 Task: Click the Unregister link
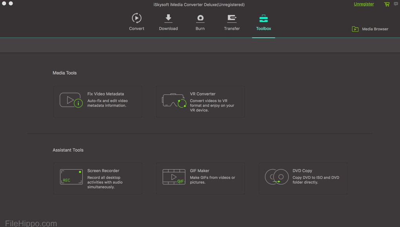364,4
